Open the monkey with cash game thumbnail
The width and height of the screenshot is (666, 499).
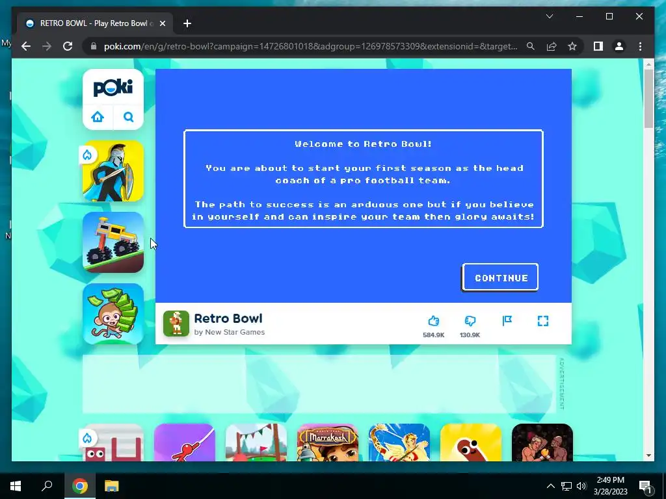pos(113,314)
